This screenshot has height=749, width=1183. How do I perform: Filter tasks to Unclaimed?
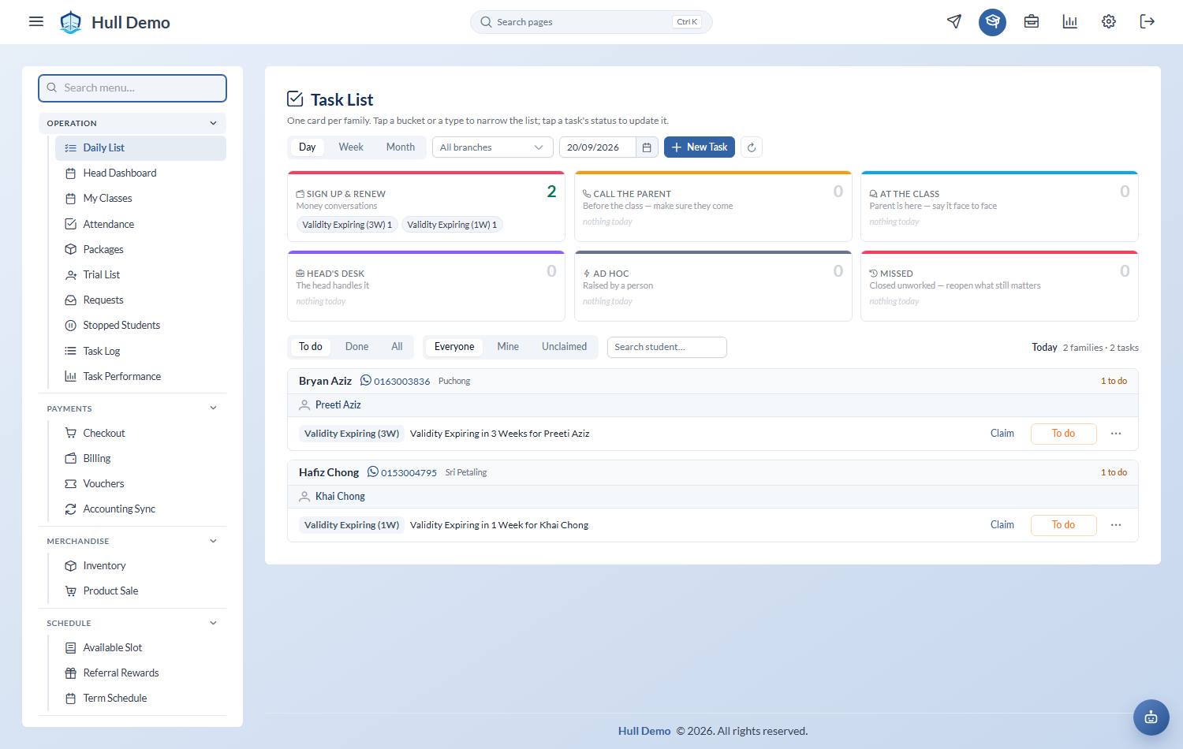point(564,347)
